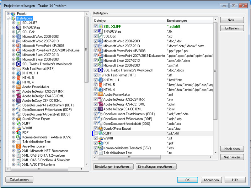Click the Rich Text-Format icon in the tree

pos(19,69)
